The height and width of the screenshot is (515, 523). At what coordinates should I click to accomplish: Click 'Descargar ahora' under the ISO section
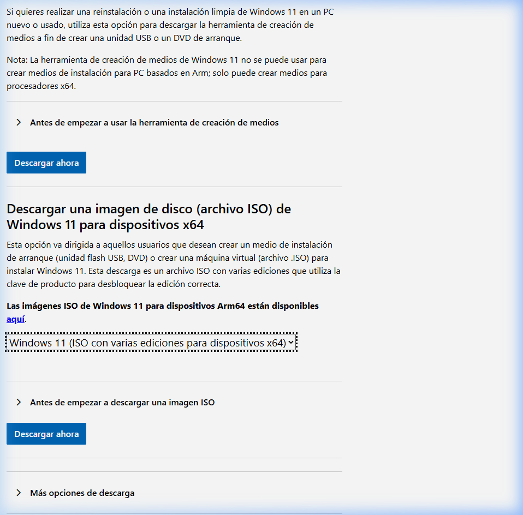pyautogui.click(x=46, y=434)
